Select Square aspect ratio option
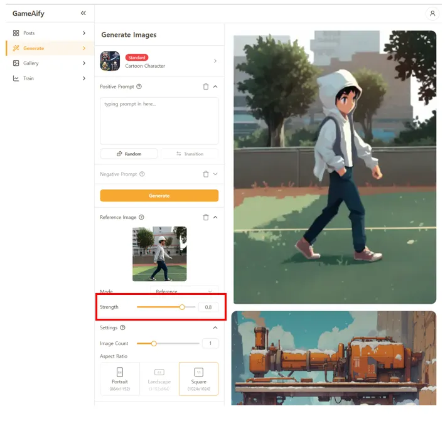The image size is (445, 421). [198, 379]
